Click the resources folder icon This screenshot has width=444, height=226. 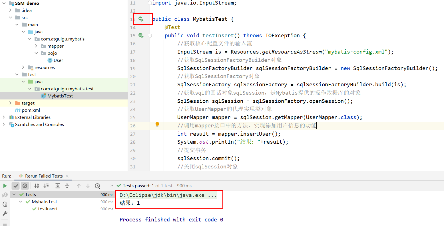coord(31,68)
